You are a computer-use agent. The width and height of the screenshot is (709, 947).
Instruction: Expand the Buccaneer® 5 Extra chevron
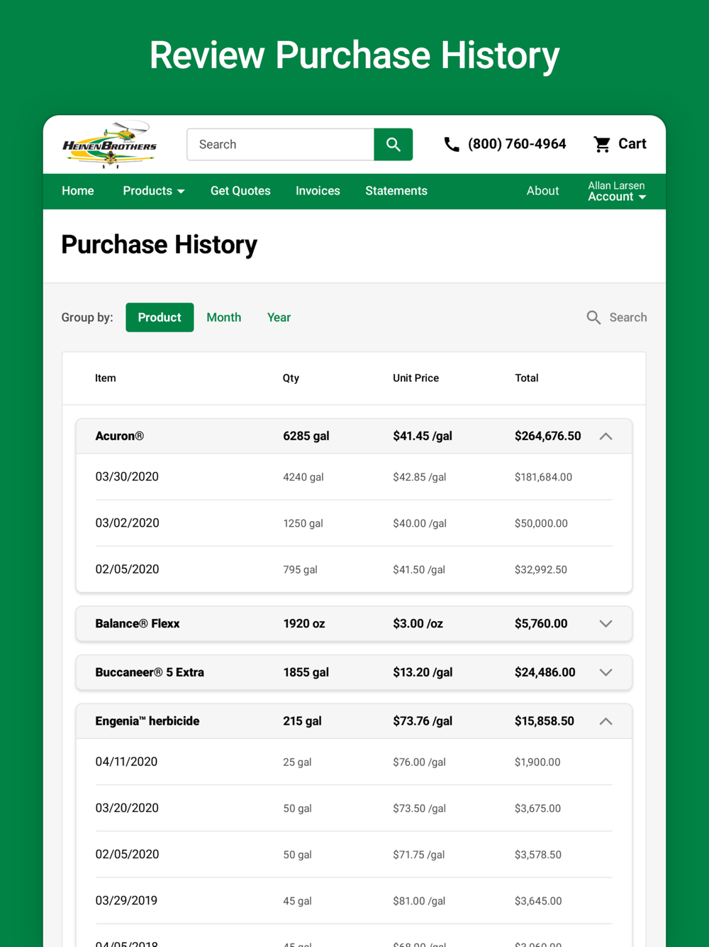[x=605, y=672]
